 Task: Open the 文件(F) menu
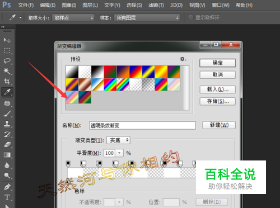[26, 5]
